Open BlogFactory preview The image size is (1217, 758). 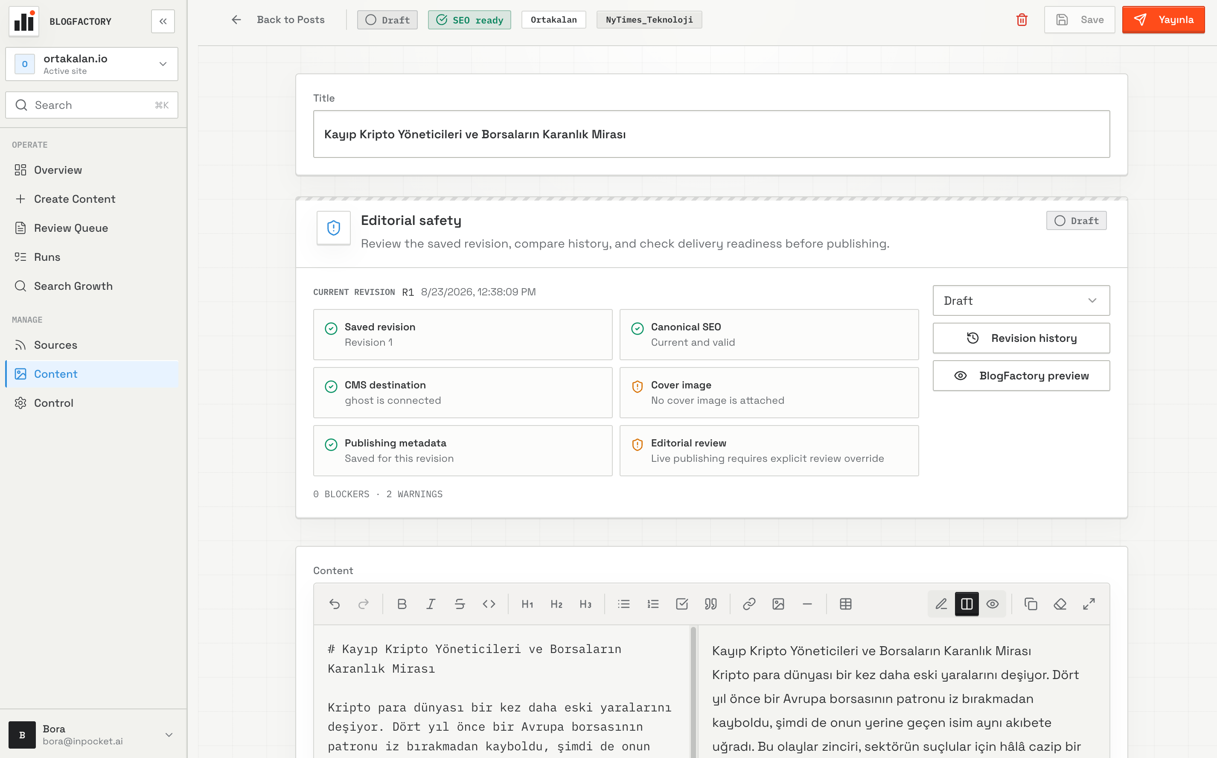coord(1021,376)
